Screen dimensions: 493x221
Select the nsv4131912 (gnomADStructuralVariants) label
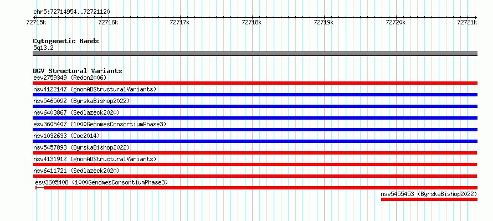click(x=95, y=159)
